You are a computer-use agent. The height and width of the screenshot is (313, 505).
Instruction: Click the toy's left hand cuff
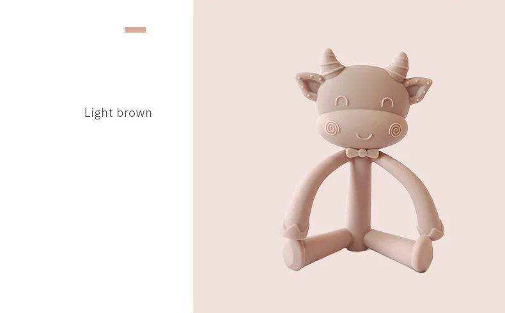click(x=295, y=229)
